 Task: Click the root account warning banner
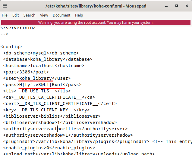point(96,23)
